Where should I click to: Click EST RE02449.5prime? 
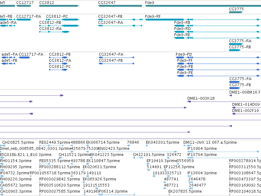tap(55, 142)
